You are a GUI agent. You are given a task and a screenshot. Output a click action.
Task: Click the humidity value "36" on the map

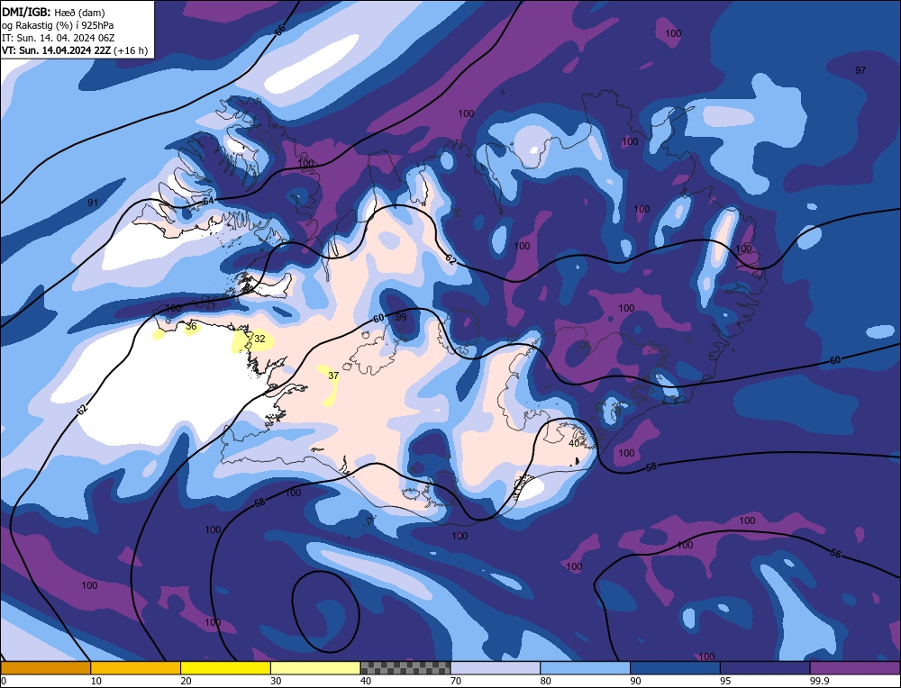(x=191, y=326)
